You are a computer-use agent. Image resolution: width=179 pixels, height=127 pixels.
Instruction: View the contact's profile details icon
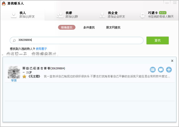pos(153,70)
